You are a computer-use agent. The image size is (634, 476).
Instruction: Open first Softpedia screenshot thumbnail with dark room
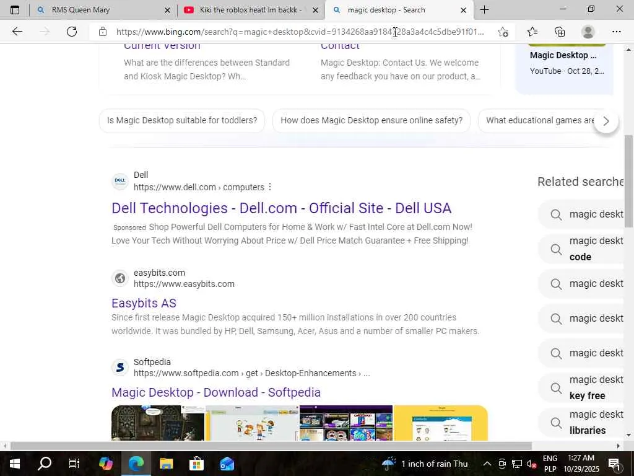tap(158, 423)
